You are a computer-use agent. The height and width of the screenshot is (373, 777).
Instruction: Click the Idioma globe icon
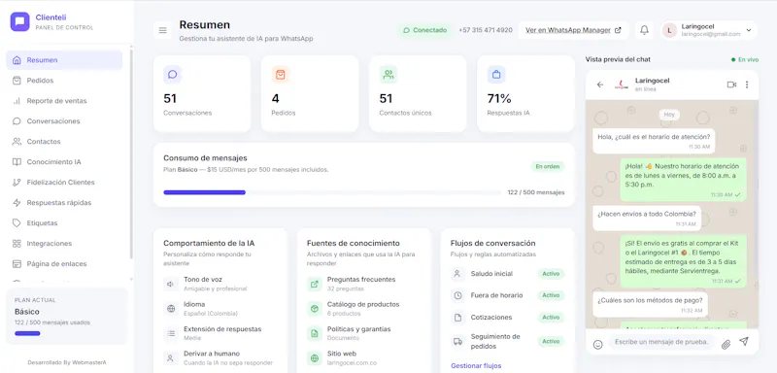[x=171, y=309]
